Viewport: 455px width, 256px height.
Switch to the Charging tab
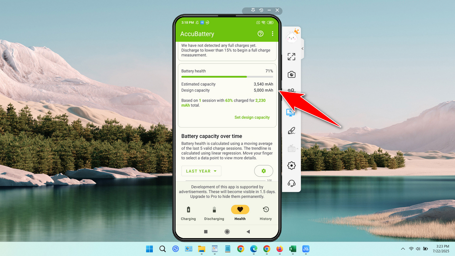coord(188,213)
